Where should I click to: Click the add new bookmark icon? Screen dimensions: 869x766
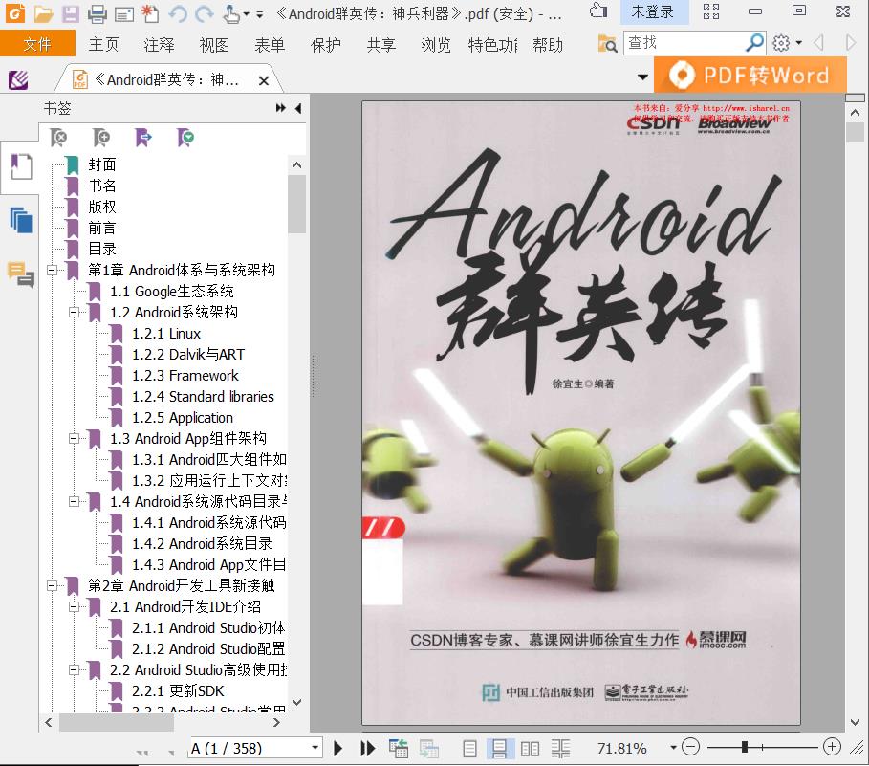[101, 138]
